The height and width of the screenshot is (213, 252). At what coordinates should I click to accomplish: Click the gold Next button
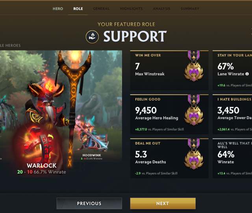(163, 204)
